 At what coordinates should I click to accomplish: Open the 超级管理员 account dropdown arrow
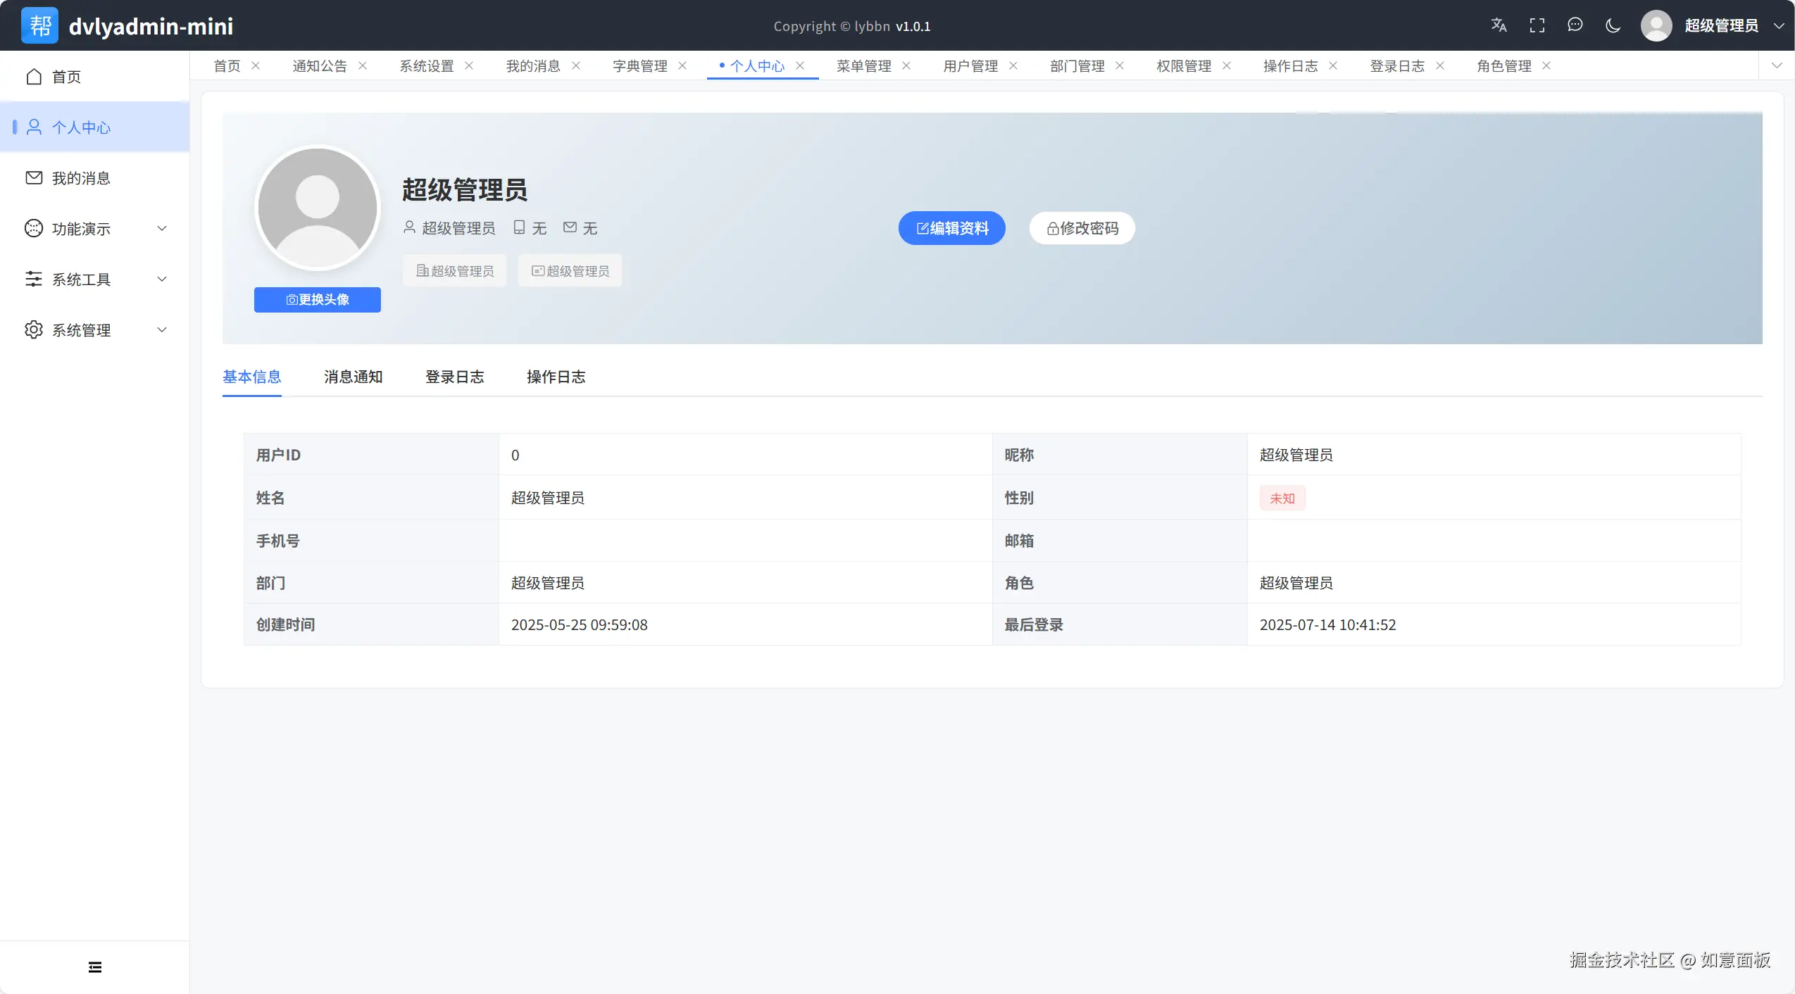pos(1780,25)
